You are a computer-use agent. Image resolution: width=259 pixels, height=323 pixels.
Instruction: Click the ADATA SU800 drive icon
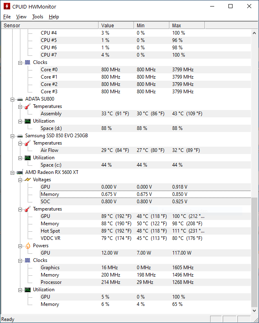click(20, 99)
